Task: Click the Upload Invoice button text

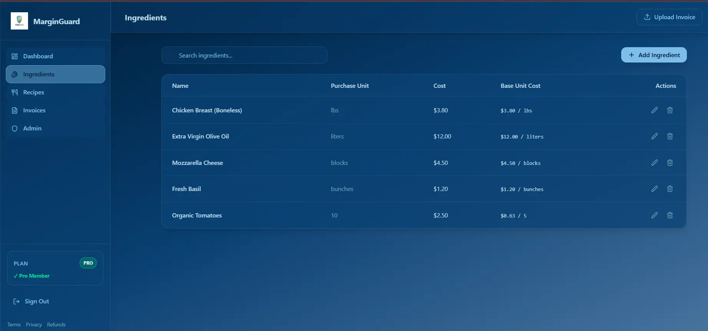Action: coord(675,17)
